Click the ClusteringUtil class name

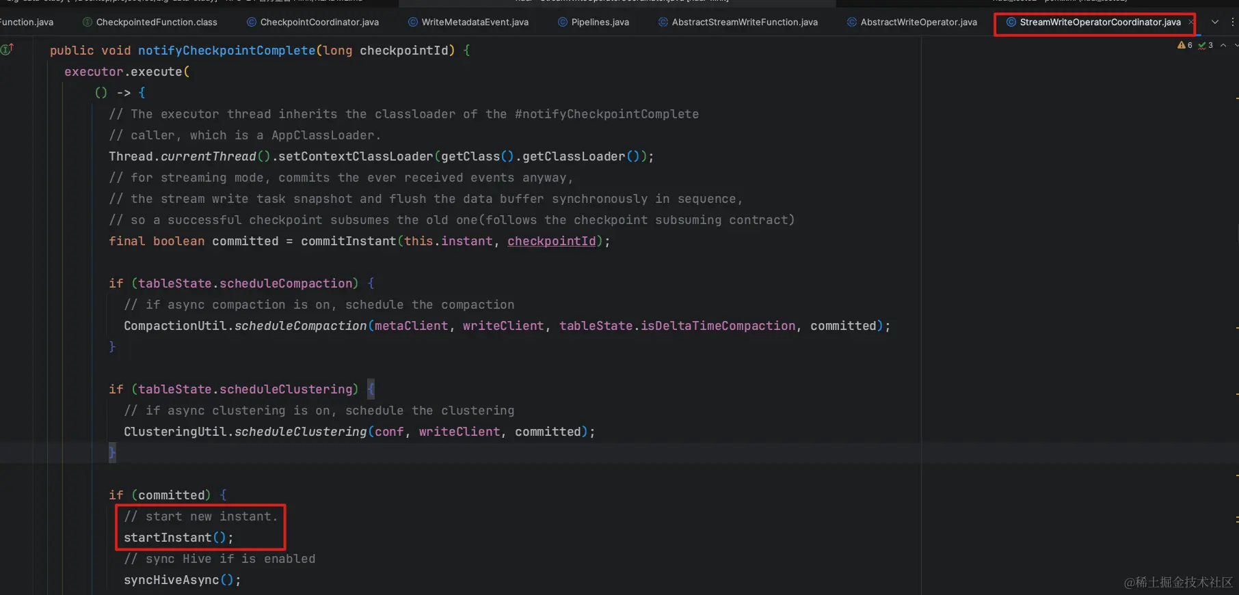pos(175,432)
